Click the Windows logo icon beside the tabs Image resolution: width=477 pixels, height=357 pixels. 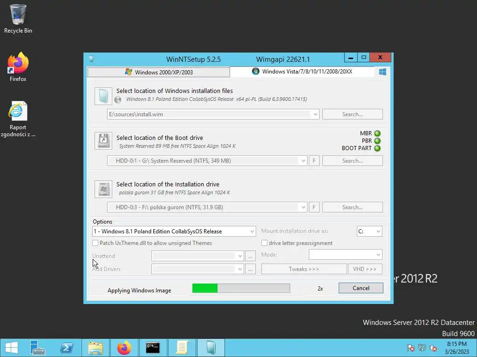[382, 72]
